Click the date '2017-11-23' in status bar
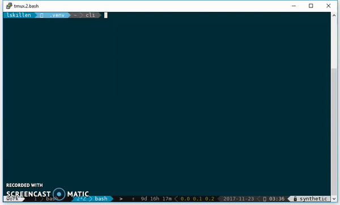The width and height of the screenshot is (340, 205). pyautogui.click(x=239, y=199)
